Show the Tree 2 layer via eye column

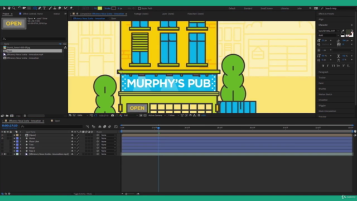click(2, 151)
